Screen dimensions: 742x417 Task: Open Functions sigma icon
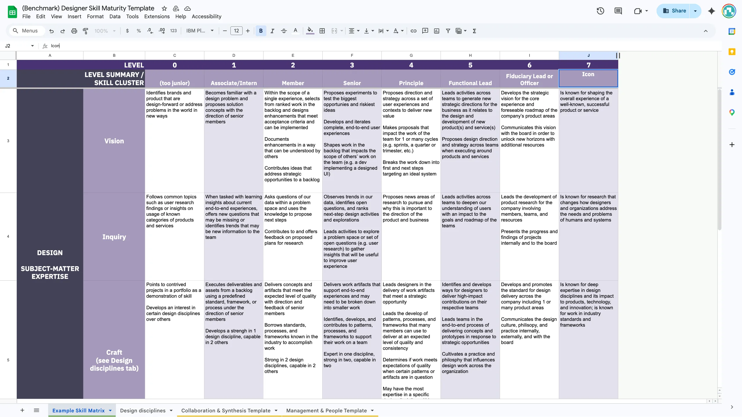coord(474,31)
